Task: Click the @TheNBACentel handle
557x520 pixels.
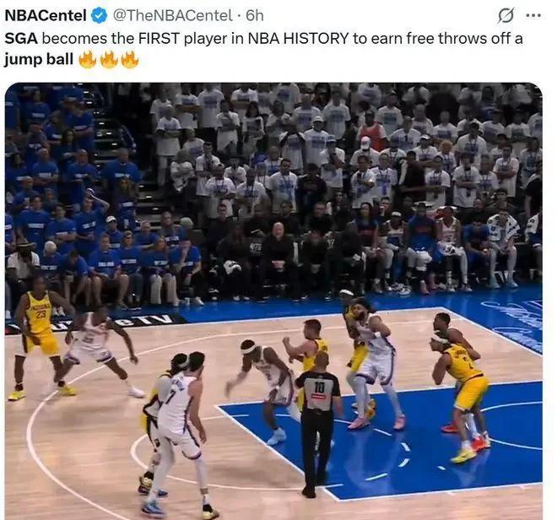Action: click(173, 16)
